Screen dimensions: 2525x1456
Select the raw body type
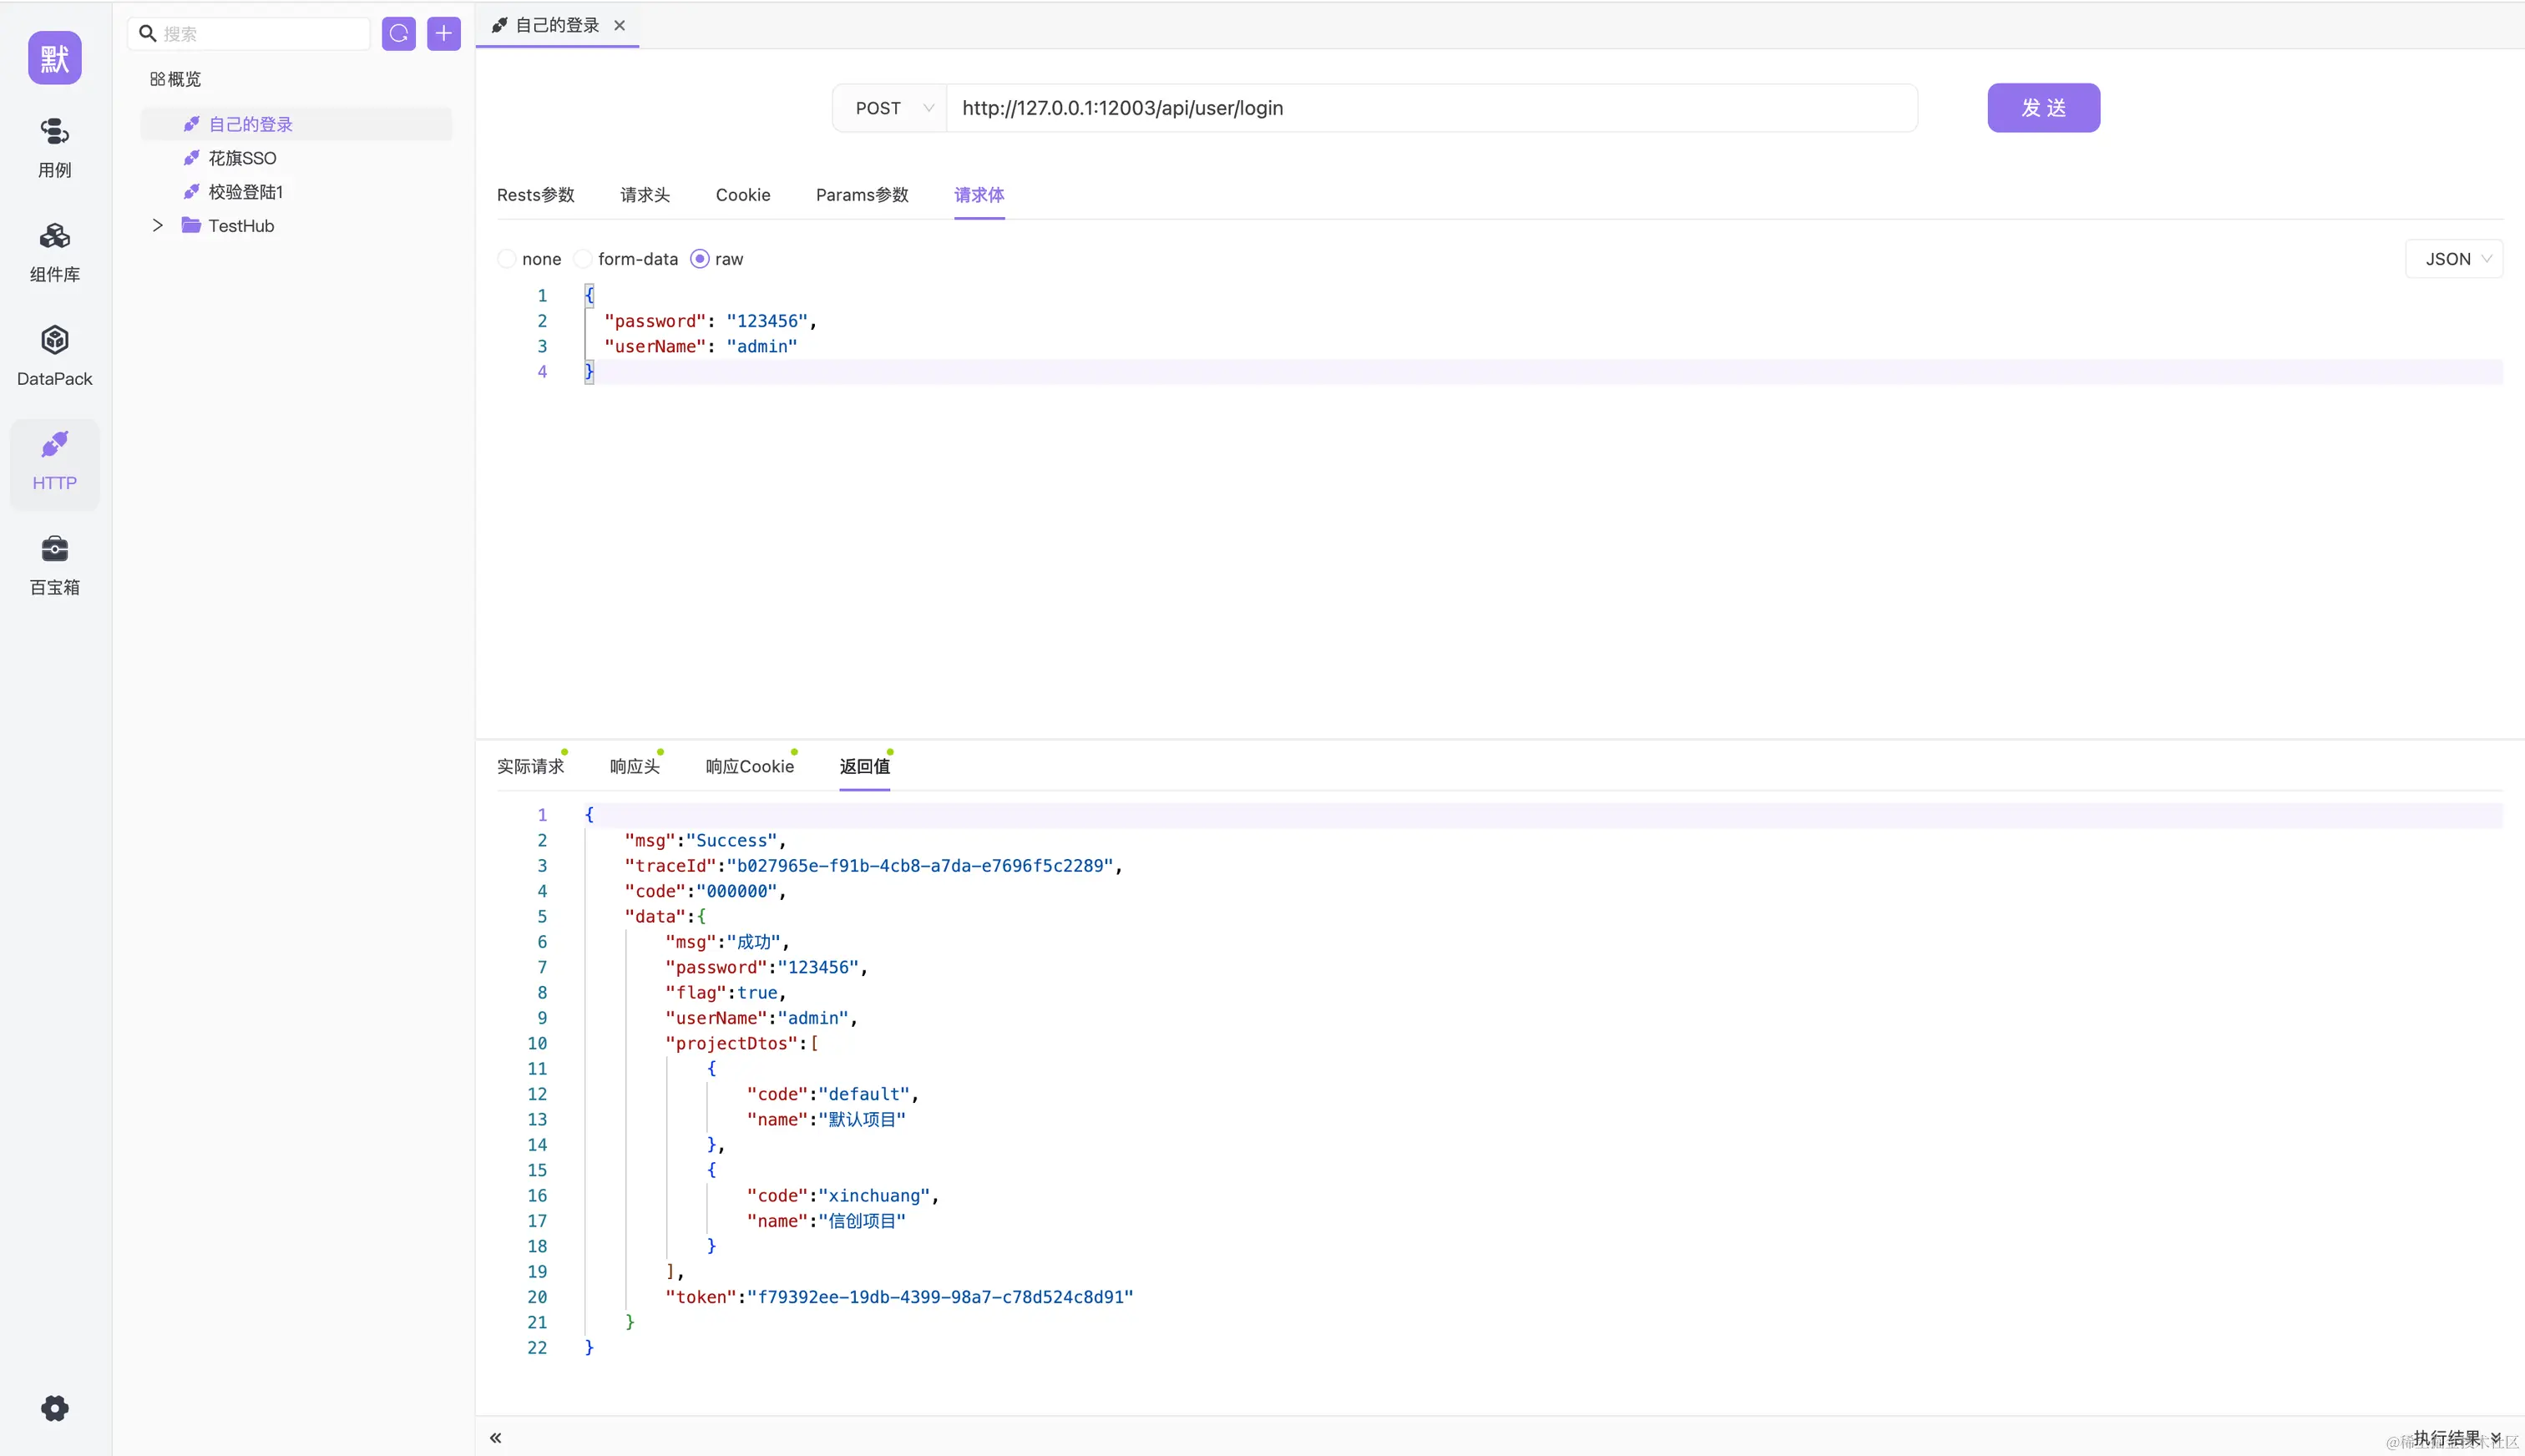[x=700, y=259]
